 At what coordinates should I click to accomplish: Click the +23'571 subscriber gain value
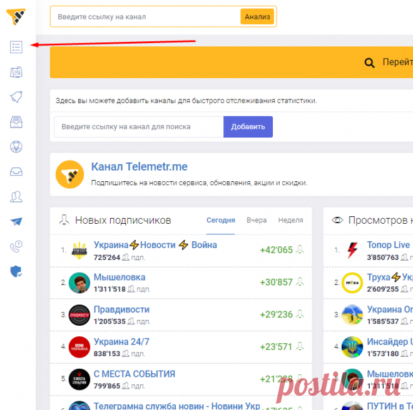tap(276, 347)
